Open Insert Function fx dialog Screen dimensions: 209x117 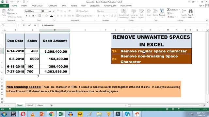[35, 25]
